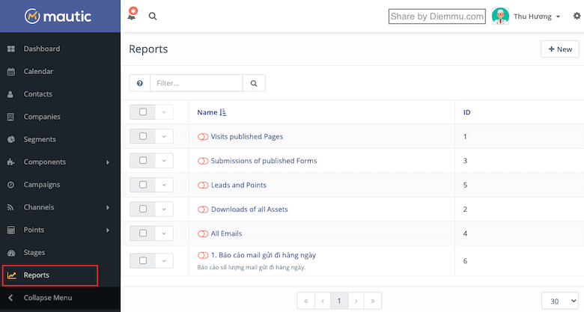The image size is (584, 312).
Task: Open row actions dropdown for All Emails
Action: (x=164, y=233)
